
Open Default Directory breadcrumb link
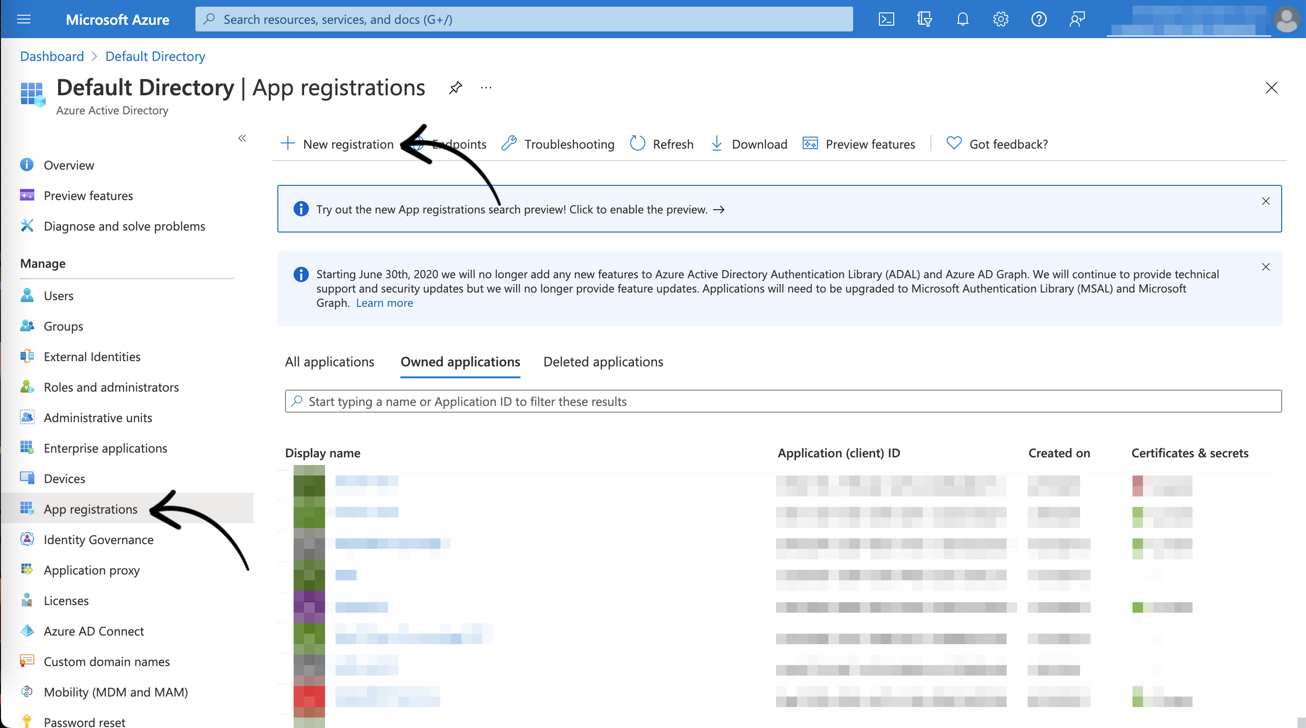[155, 56]
